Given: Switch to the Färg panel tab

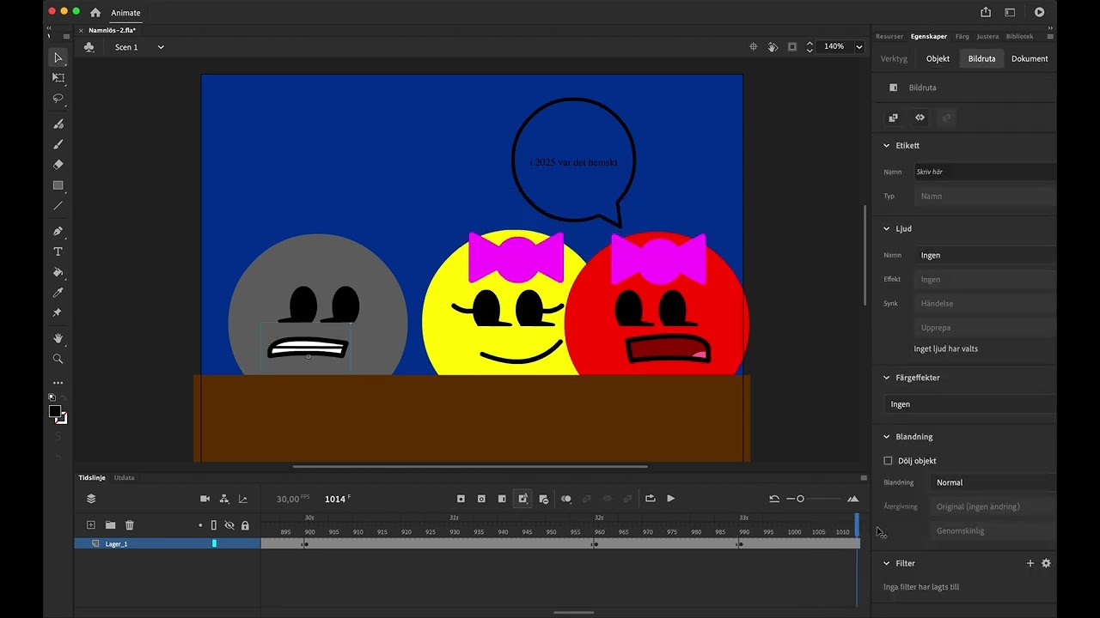Looking at the screenshot, I should point(962,36).
